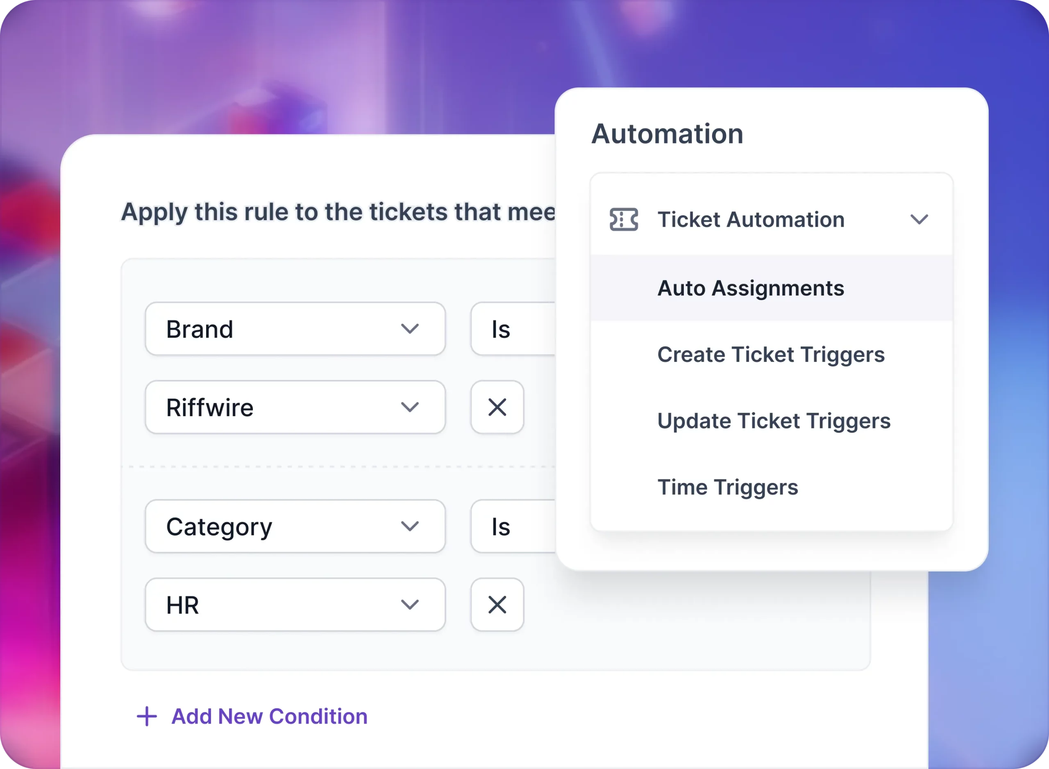Open the Riffwire value dropdown
Viewport: 1049px width, 769px height.
click(x=295, y=407)
